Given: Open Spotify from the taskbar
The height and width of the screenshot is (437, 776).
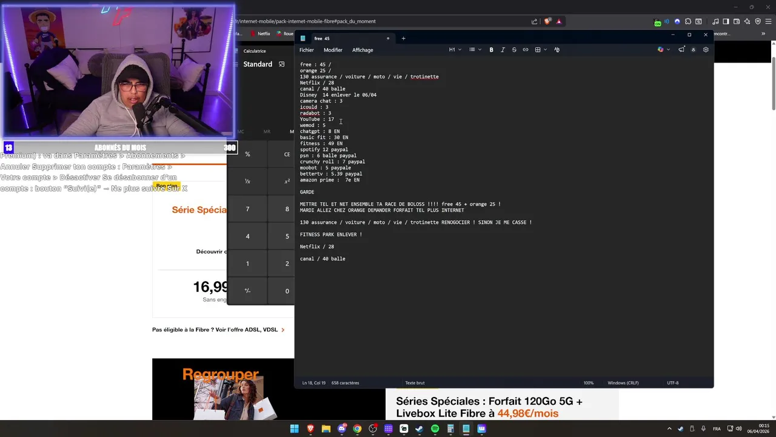Looking at the screenshot, I should click(x=435, y=429).
